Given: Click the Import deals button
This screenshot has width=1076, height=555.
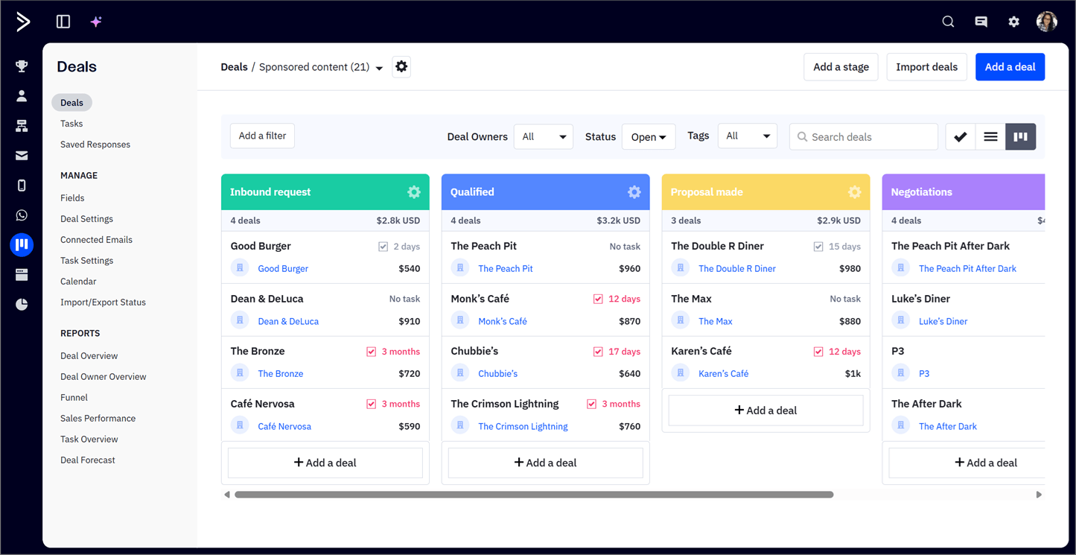Looking at the screenshot, I should [927, 67].
